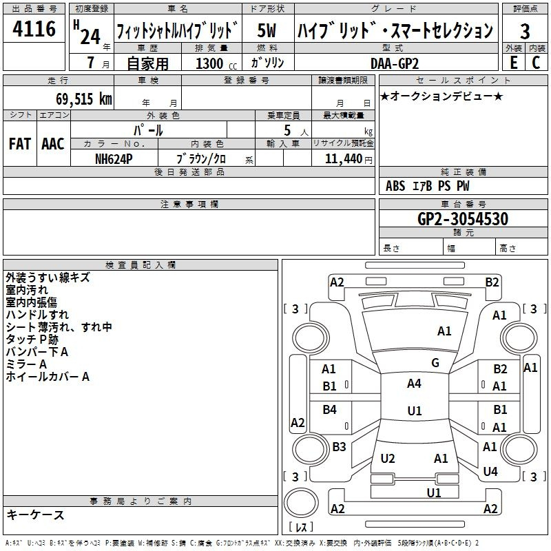
Task: Click the air conditioner value AAC
Action: pyautogui.click(x=53, y=144)
